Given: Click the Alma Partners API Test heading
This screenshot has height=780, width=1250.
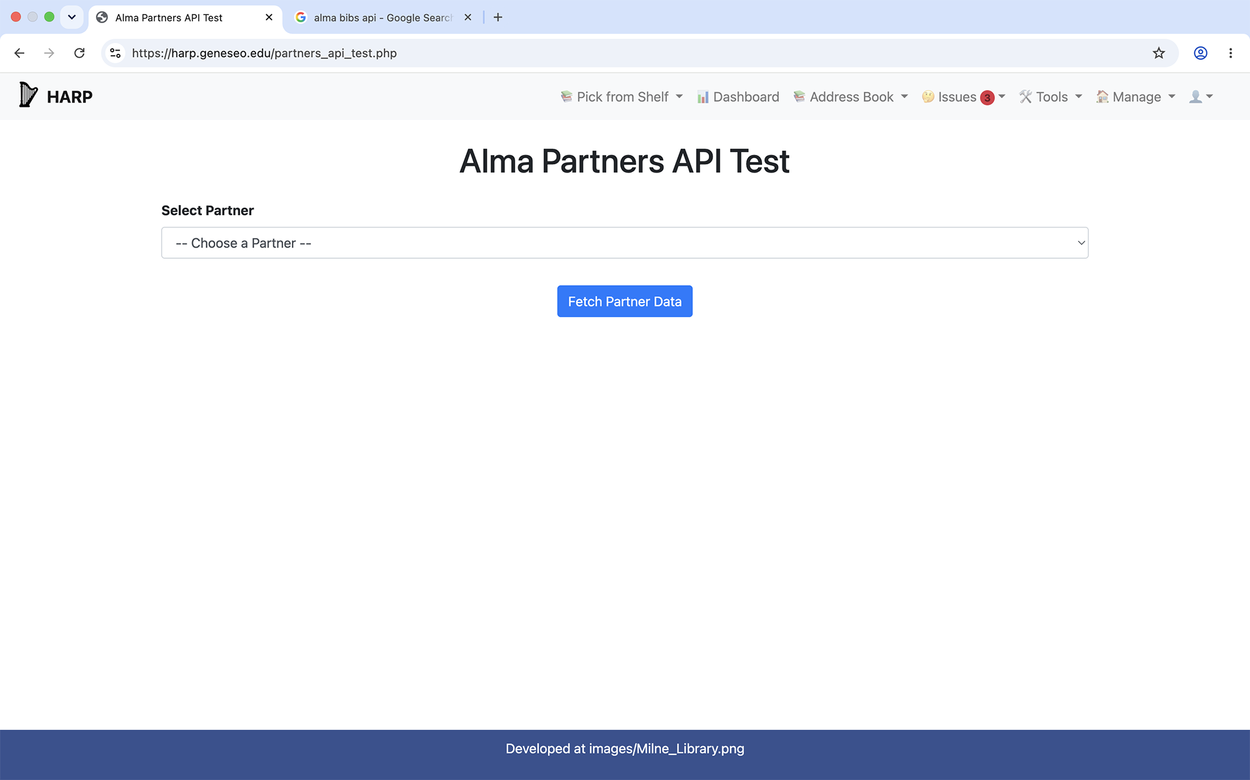Looking at the screenshot, I should [x=624, y=161].
